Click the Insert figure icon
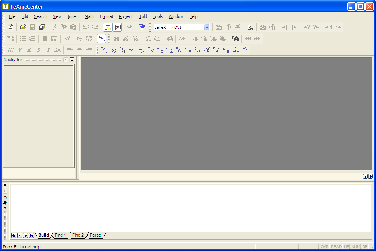The width and height of the screenshot is (376, 251). coord(45,39)
